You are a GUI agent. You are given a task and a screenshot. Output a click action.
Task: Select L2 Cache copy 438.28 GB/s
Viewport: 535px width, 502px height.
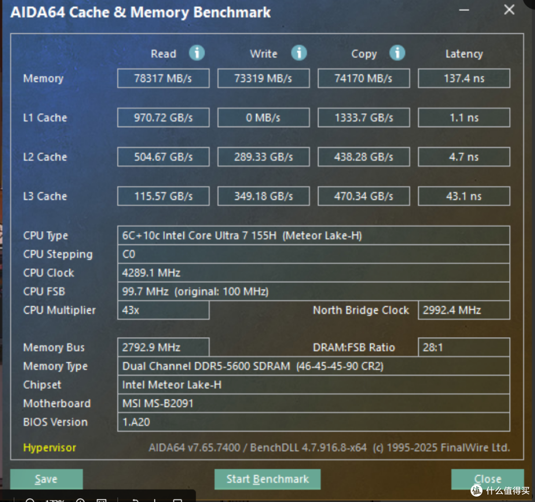pyautogui.click(x=364, y=157)
